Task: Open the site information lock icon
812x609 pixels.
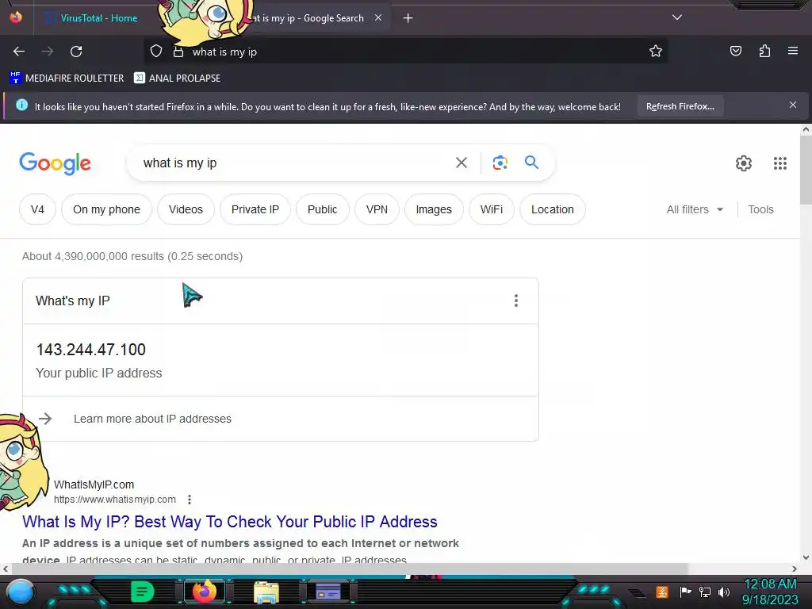Action: tap(178, 52)
